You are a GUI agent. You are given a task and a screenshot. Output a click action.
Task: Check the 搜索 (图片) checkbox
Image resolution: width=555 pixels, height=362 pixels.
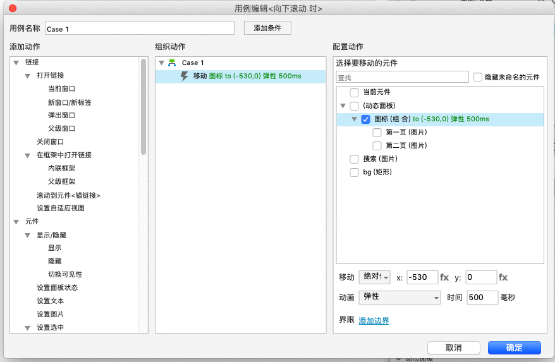pyautogui.click(x=355, y=159)
